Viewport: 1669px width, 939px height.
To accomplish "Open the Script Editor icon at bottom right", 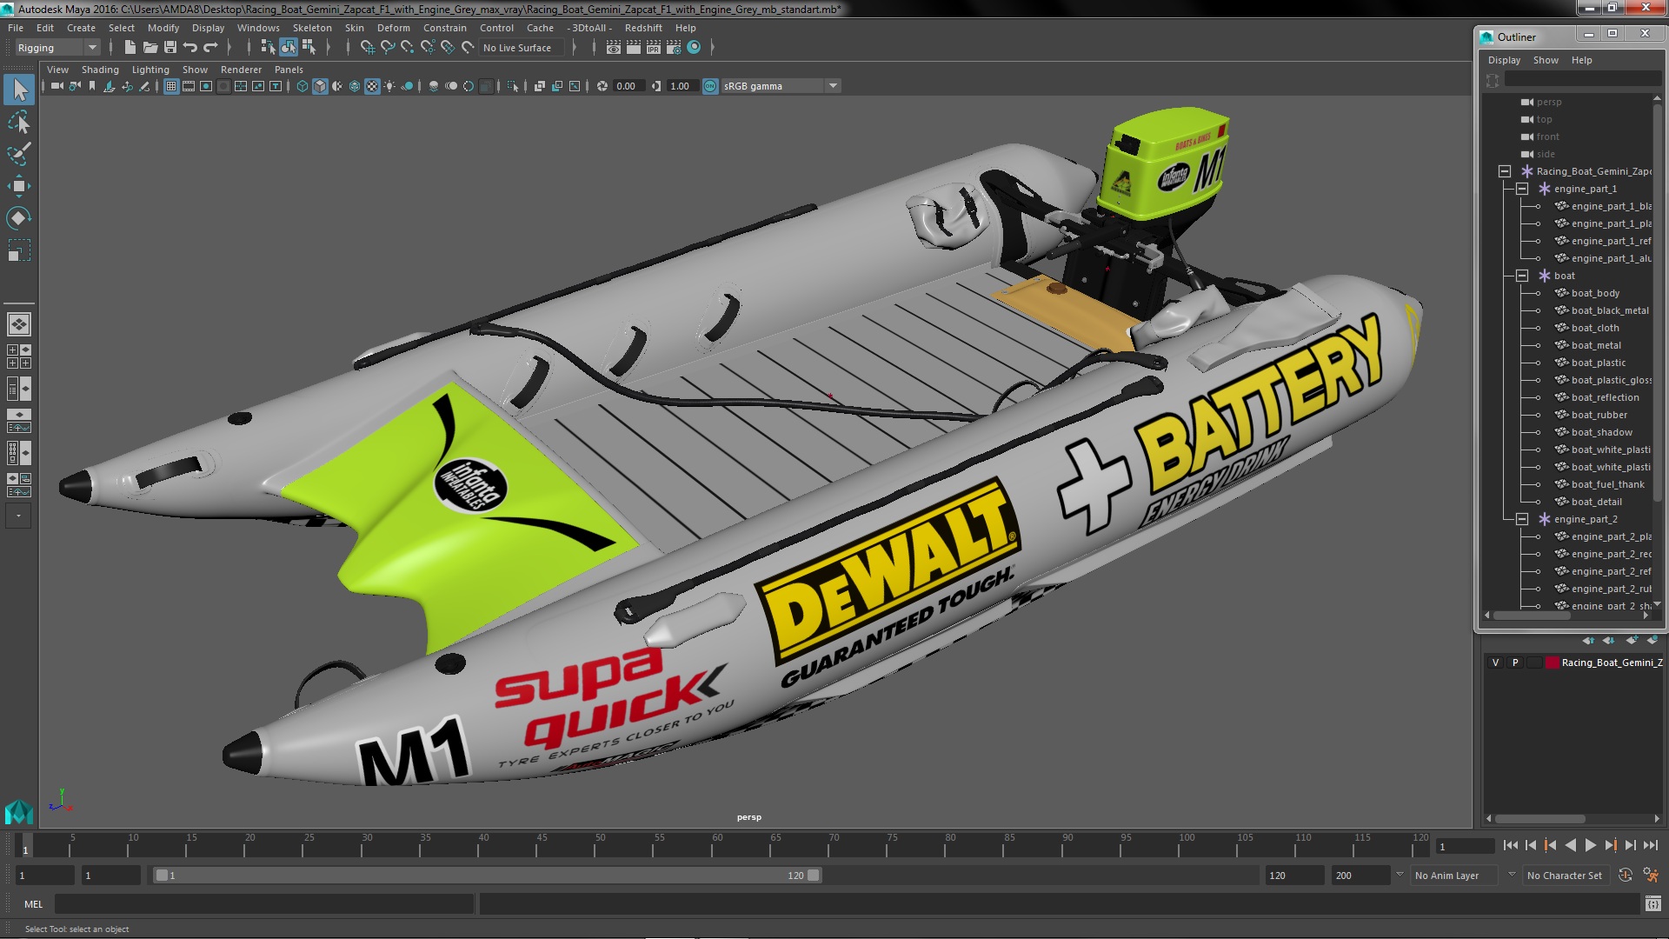I will point(1652,904).
